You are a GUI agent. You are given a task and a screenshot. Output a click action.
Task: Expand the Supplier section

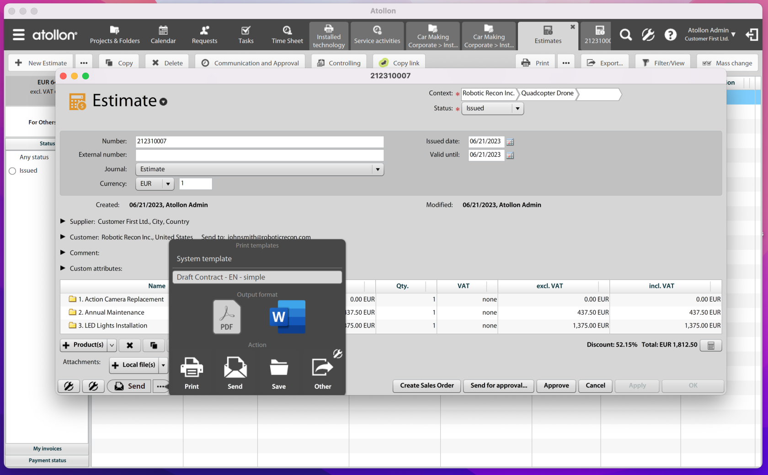point(63,221)
